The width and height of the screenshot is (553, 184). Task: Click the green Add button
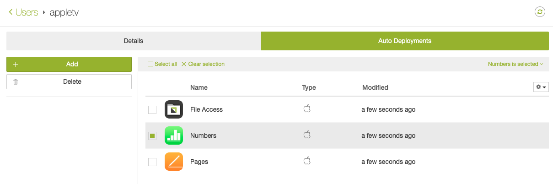point(69,64)
